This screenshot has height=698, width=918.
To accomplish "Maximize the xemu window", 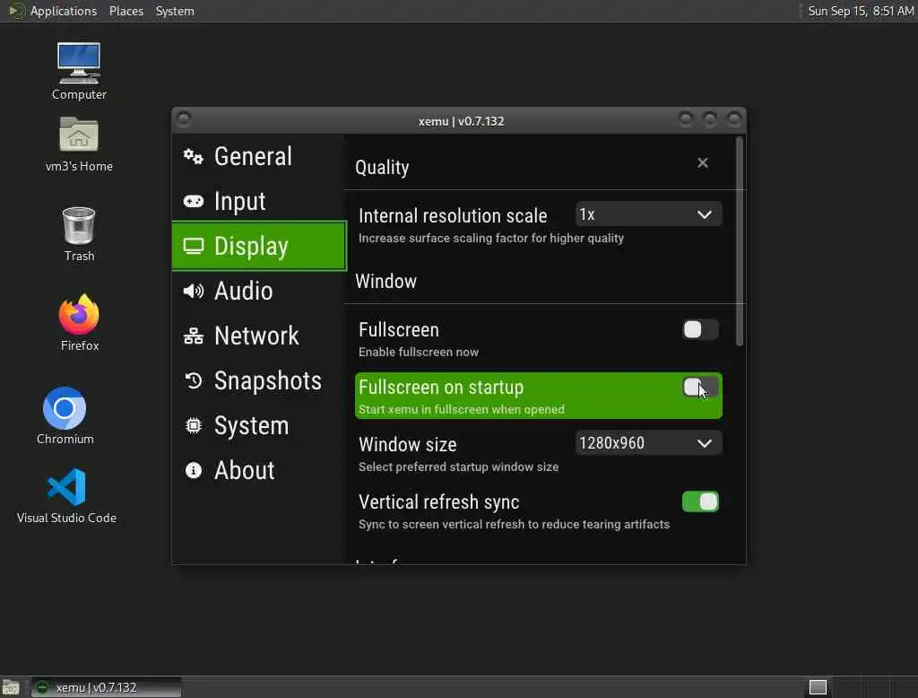I will (x=710, y=119).
